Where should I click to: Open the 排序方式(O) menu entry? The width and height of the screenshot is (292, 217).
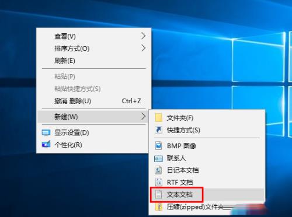93,48
